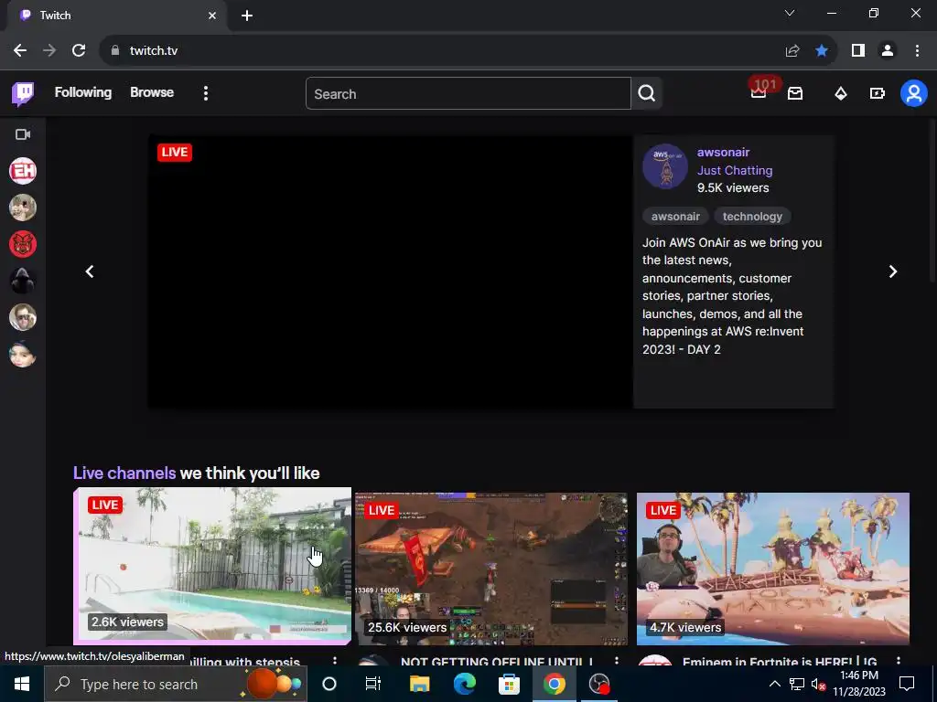Click the Get Bits diamond icon
The image size is (937, 702).
(x=841, y=93)
